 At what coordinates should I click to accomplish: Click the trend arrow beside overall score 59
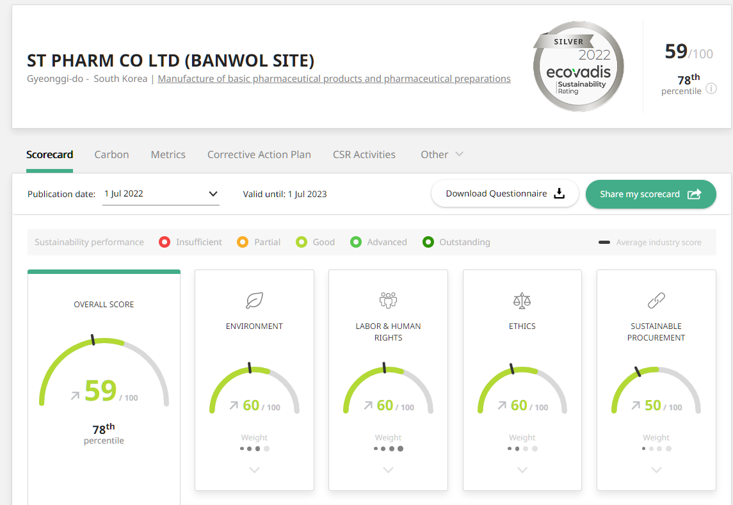click(76, 396)
